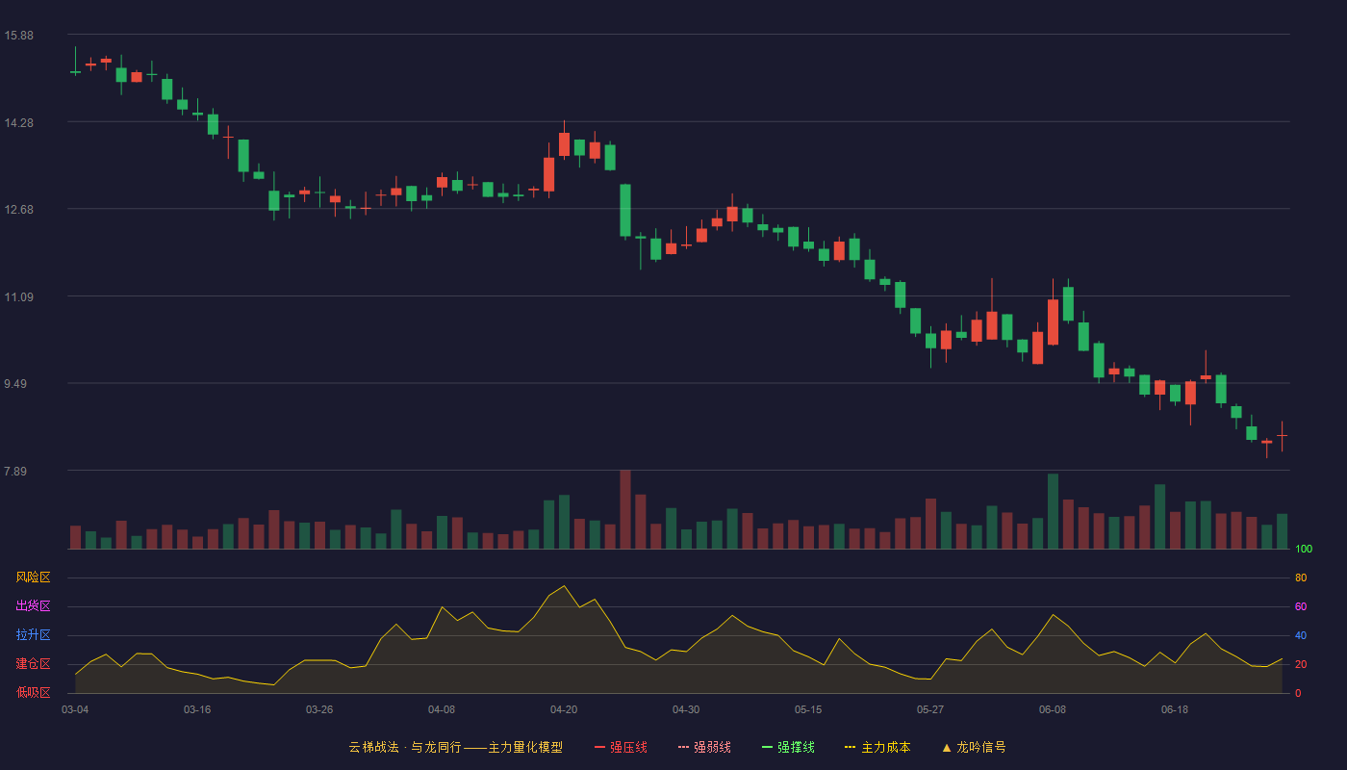Click the 05-15 date axis label
Viewport: 1347px width, 770px height.
(x=808, y=709)
